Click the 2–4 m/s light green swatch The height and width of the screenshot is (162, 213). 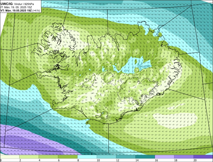point(29,157)
